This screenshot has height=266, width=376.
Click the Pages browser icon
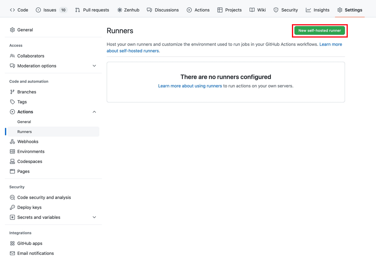point(12,171)
